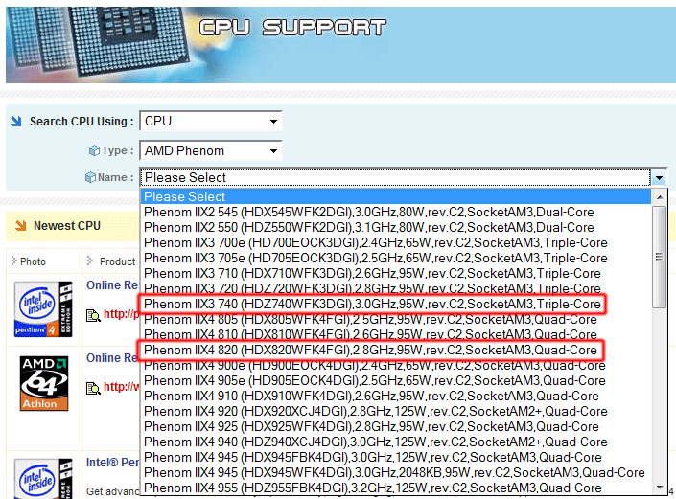Click the cube icon next to Type

(94, 150)
